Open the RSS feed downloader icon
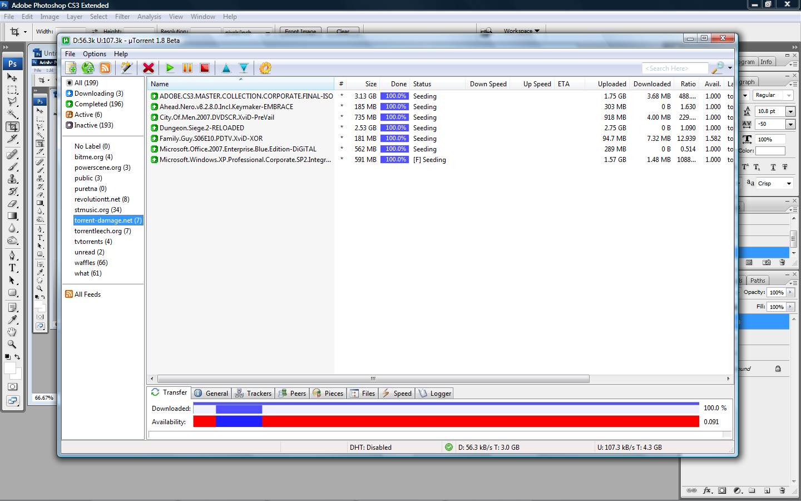 (x=105, y=68)
